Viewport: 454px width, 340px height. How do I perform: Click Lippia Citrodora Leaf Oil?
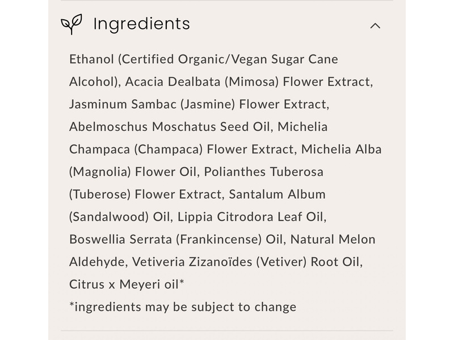(253, 217)
